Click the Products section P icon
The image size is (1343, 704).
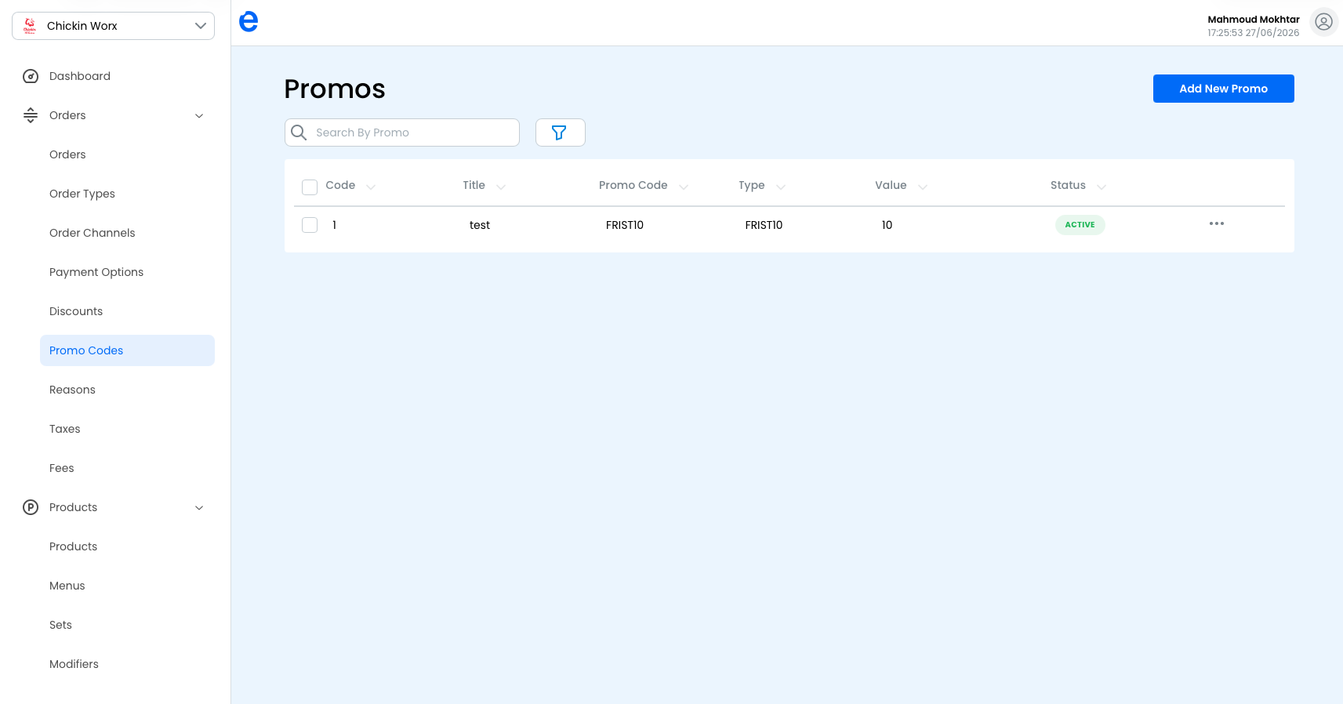(x=31, y=507)
